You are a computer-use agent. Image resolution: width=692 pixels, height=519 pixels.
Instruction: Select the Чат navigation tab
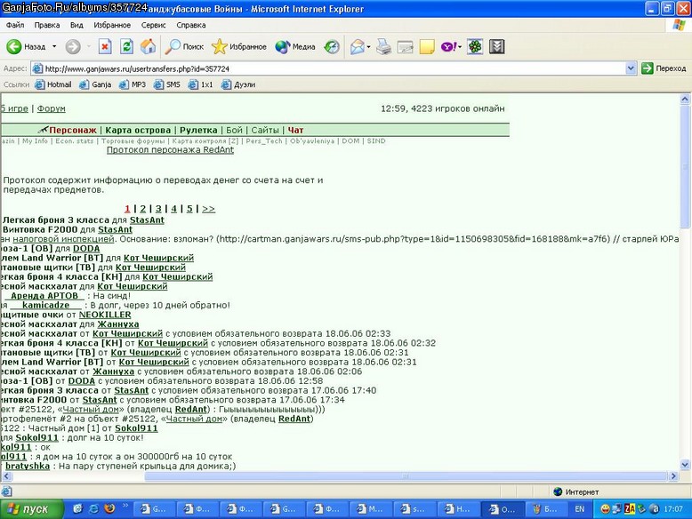coord(295,130)
